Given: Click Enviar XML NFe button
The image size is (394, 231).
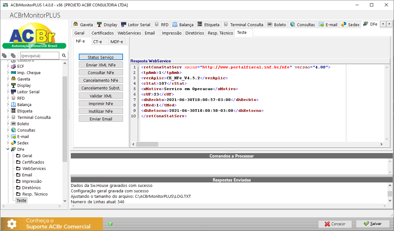Looking at the screenshot, I should 101,65.
